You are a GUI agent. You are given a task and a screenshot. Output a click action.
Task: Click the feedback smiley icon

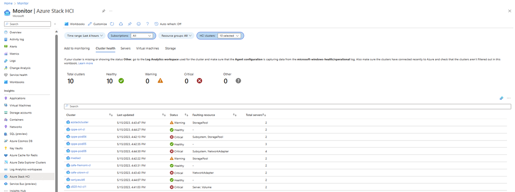click(139, 24)
